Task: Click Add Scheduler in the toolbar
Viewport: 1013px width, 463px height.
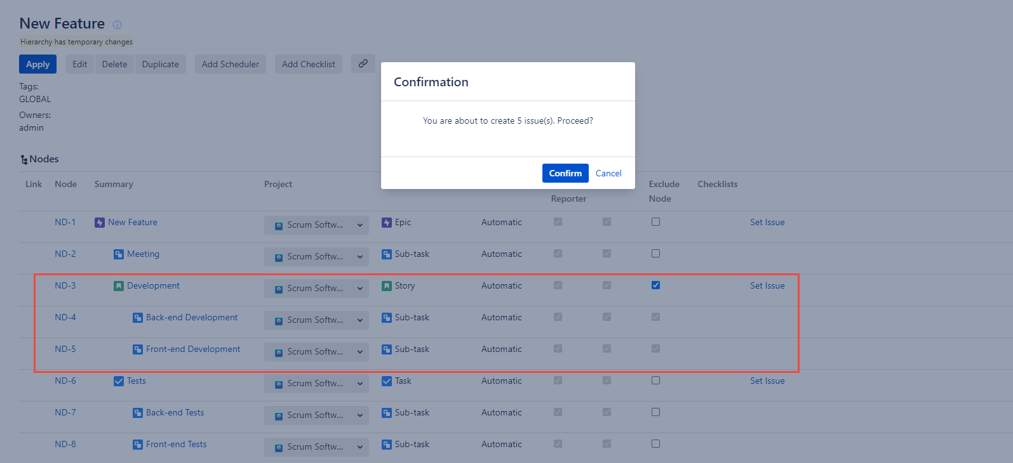Action: (x=231, y=64)
